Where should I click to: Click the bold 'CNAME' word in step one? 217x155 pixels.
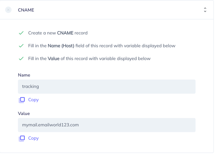pyautogui.click(x=65, y=33)
